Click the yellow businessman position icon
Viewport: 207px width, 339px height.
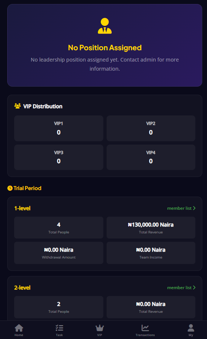105,26
